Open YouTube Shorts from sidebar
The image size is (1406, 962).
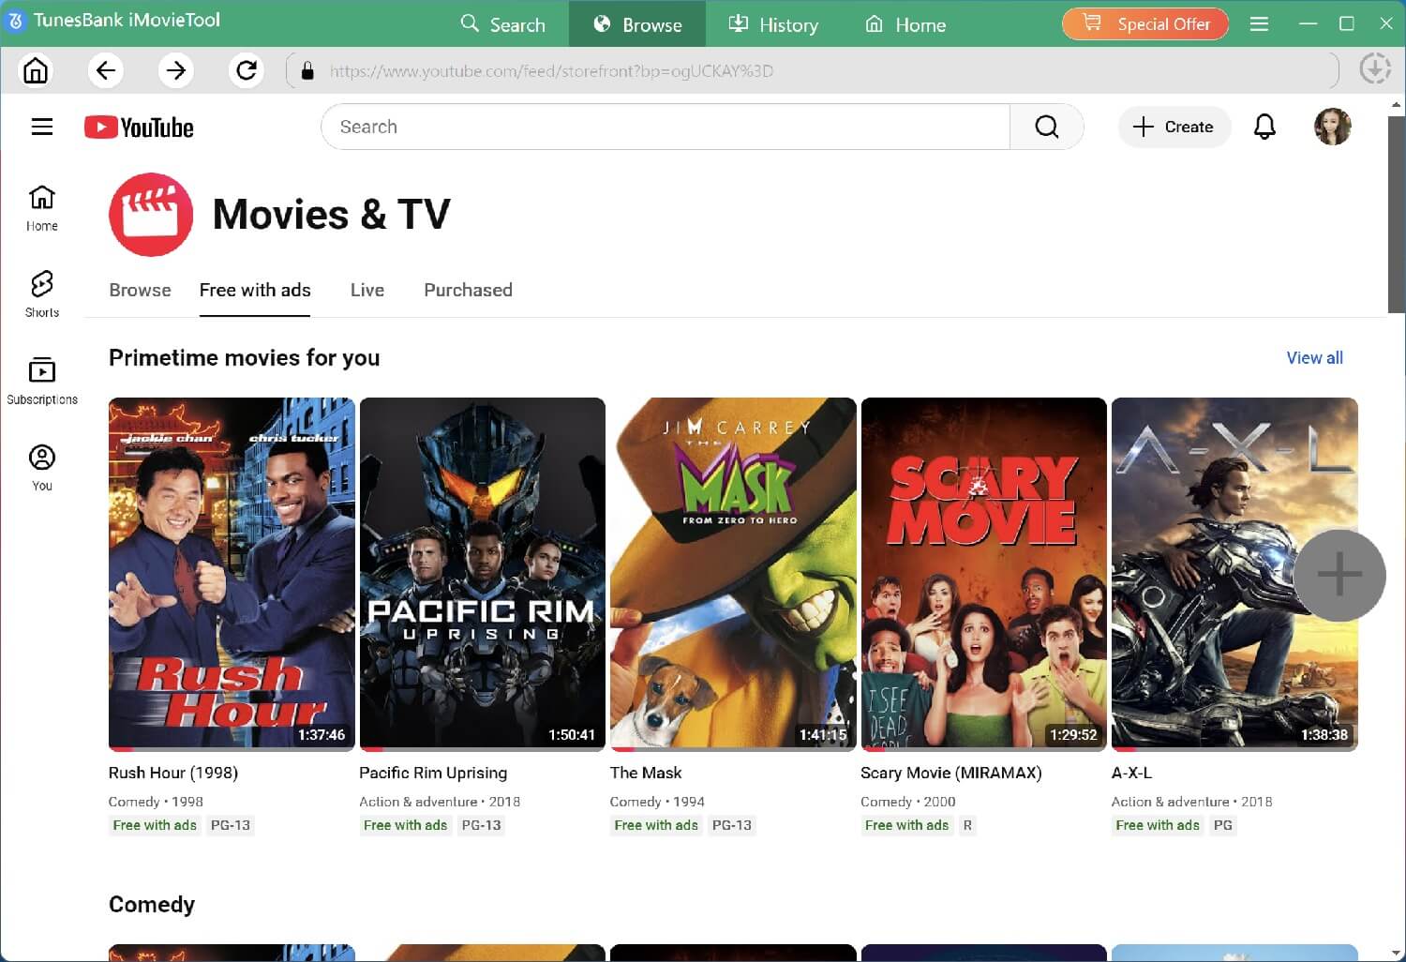41,292
